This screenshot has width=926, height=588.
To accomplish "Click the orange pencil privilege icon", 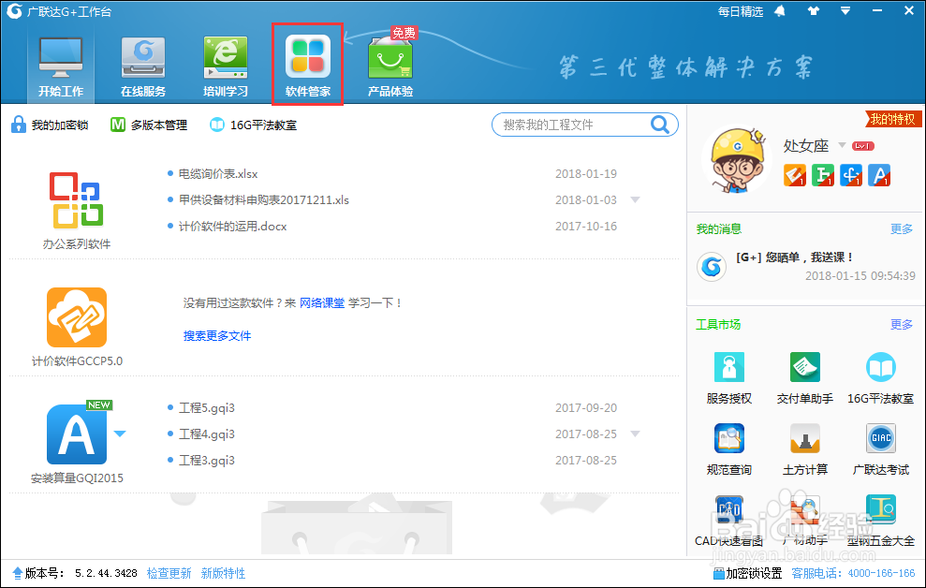I will [795, 175].
